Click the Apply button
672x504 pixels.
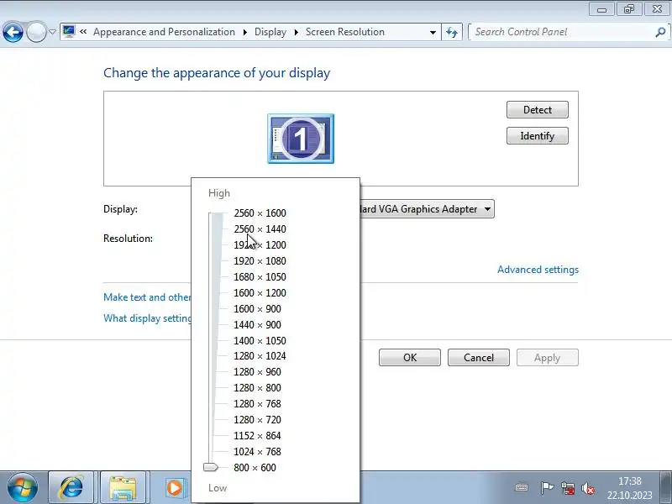click(548, 358)
